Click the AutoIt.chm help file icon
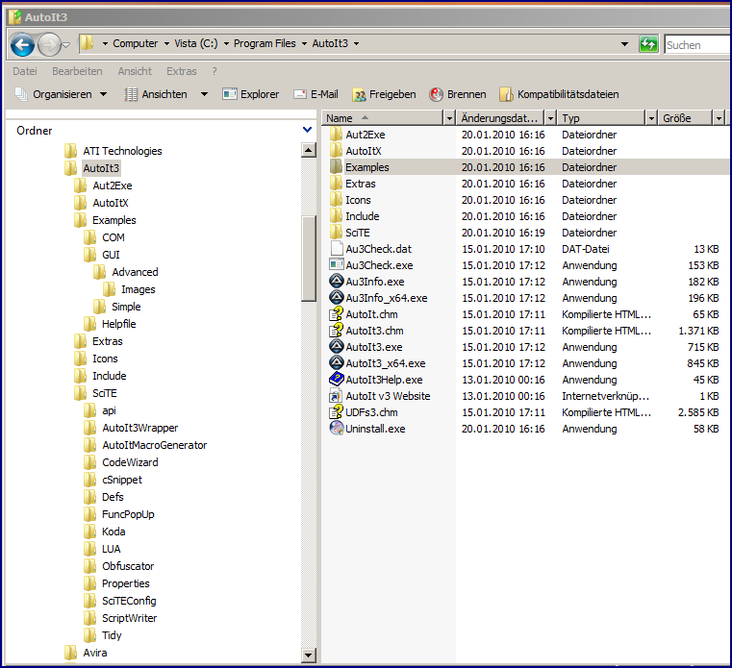 click(336, 314)
